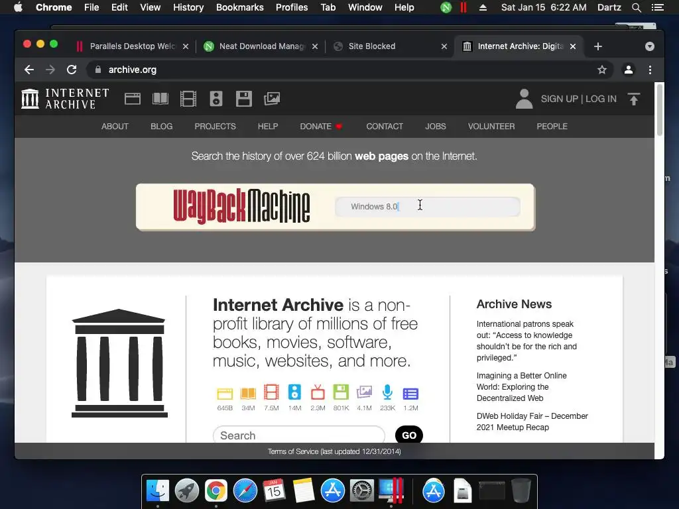Image resolution: width=679 pixels, height=509 pixels.
Task: Switch to Neat Download Manager tab
Action: pos(262,46)
